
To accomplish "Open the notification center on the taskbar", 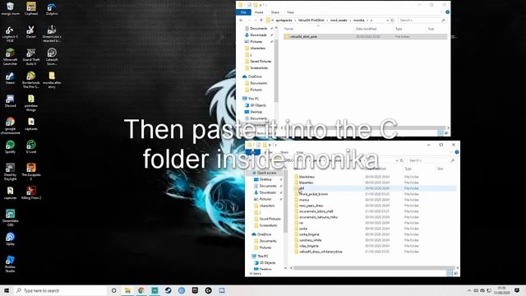I will tap(517, 290).
